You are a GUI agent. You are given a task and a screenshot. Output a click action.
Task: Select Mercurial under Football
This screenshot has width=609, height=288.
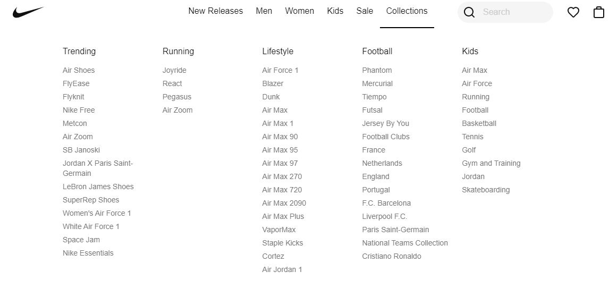point(377,84)
